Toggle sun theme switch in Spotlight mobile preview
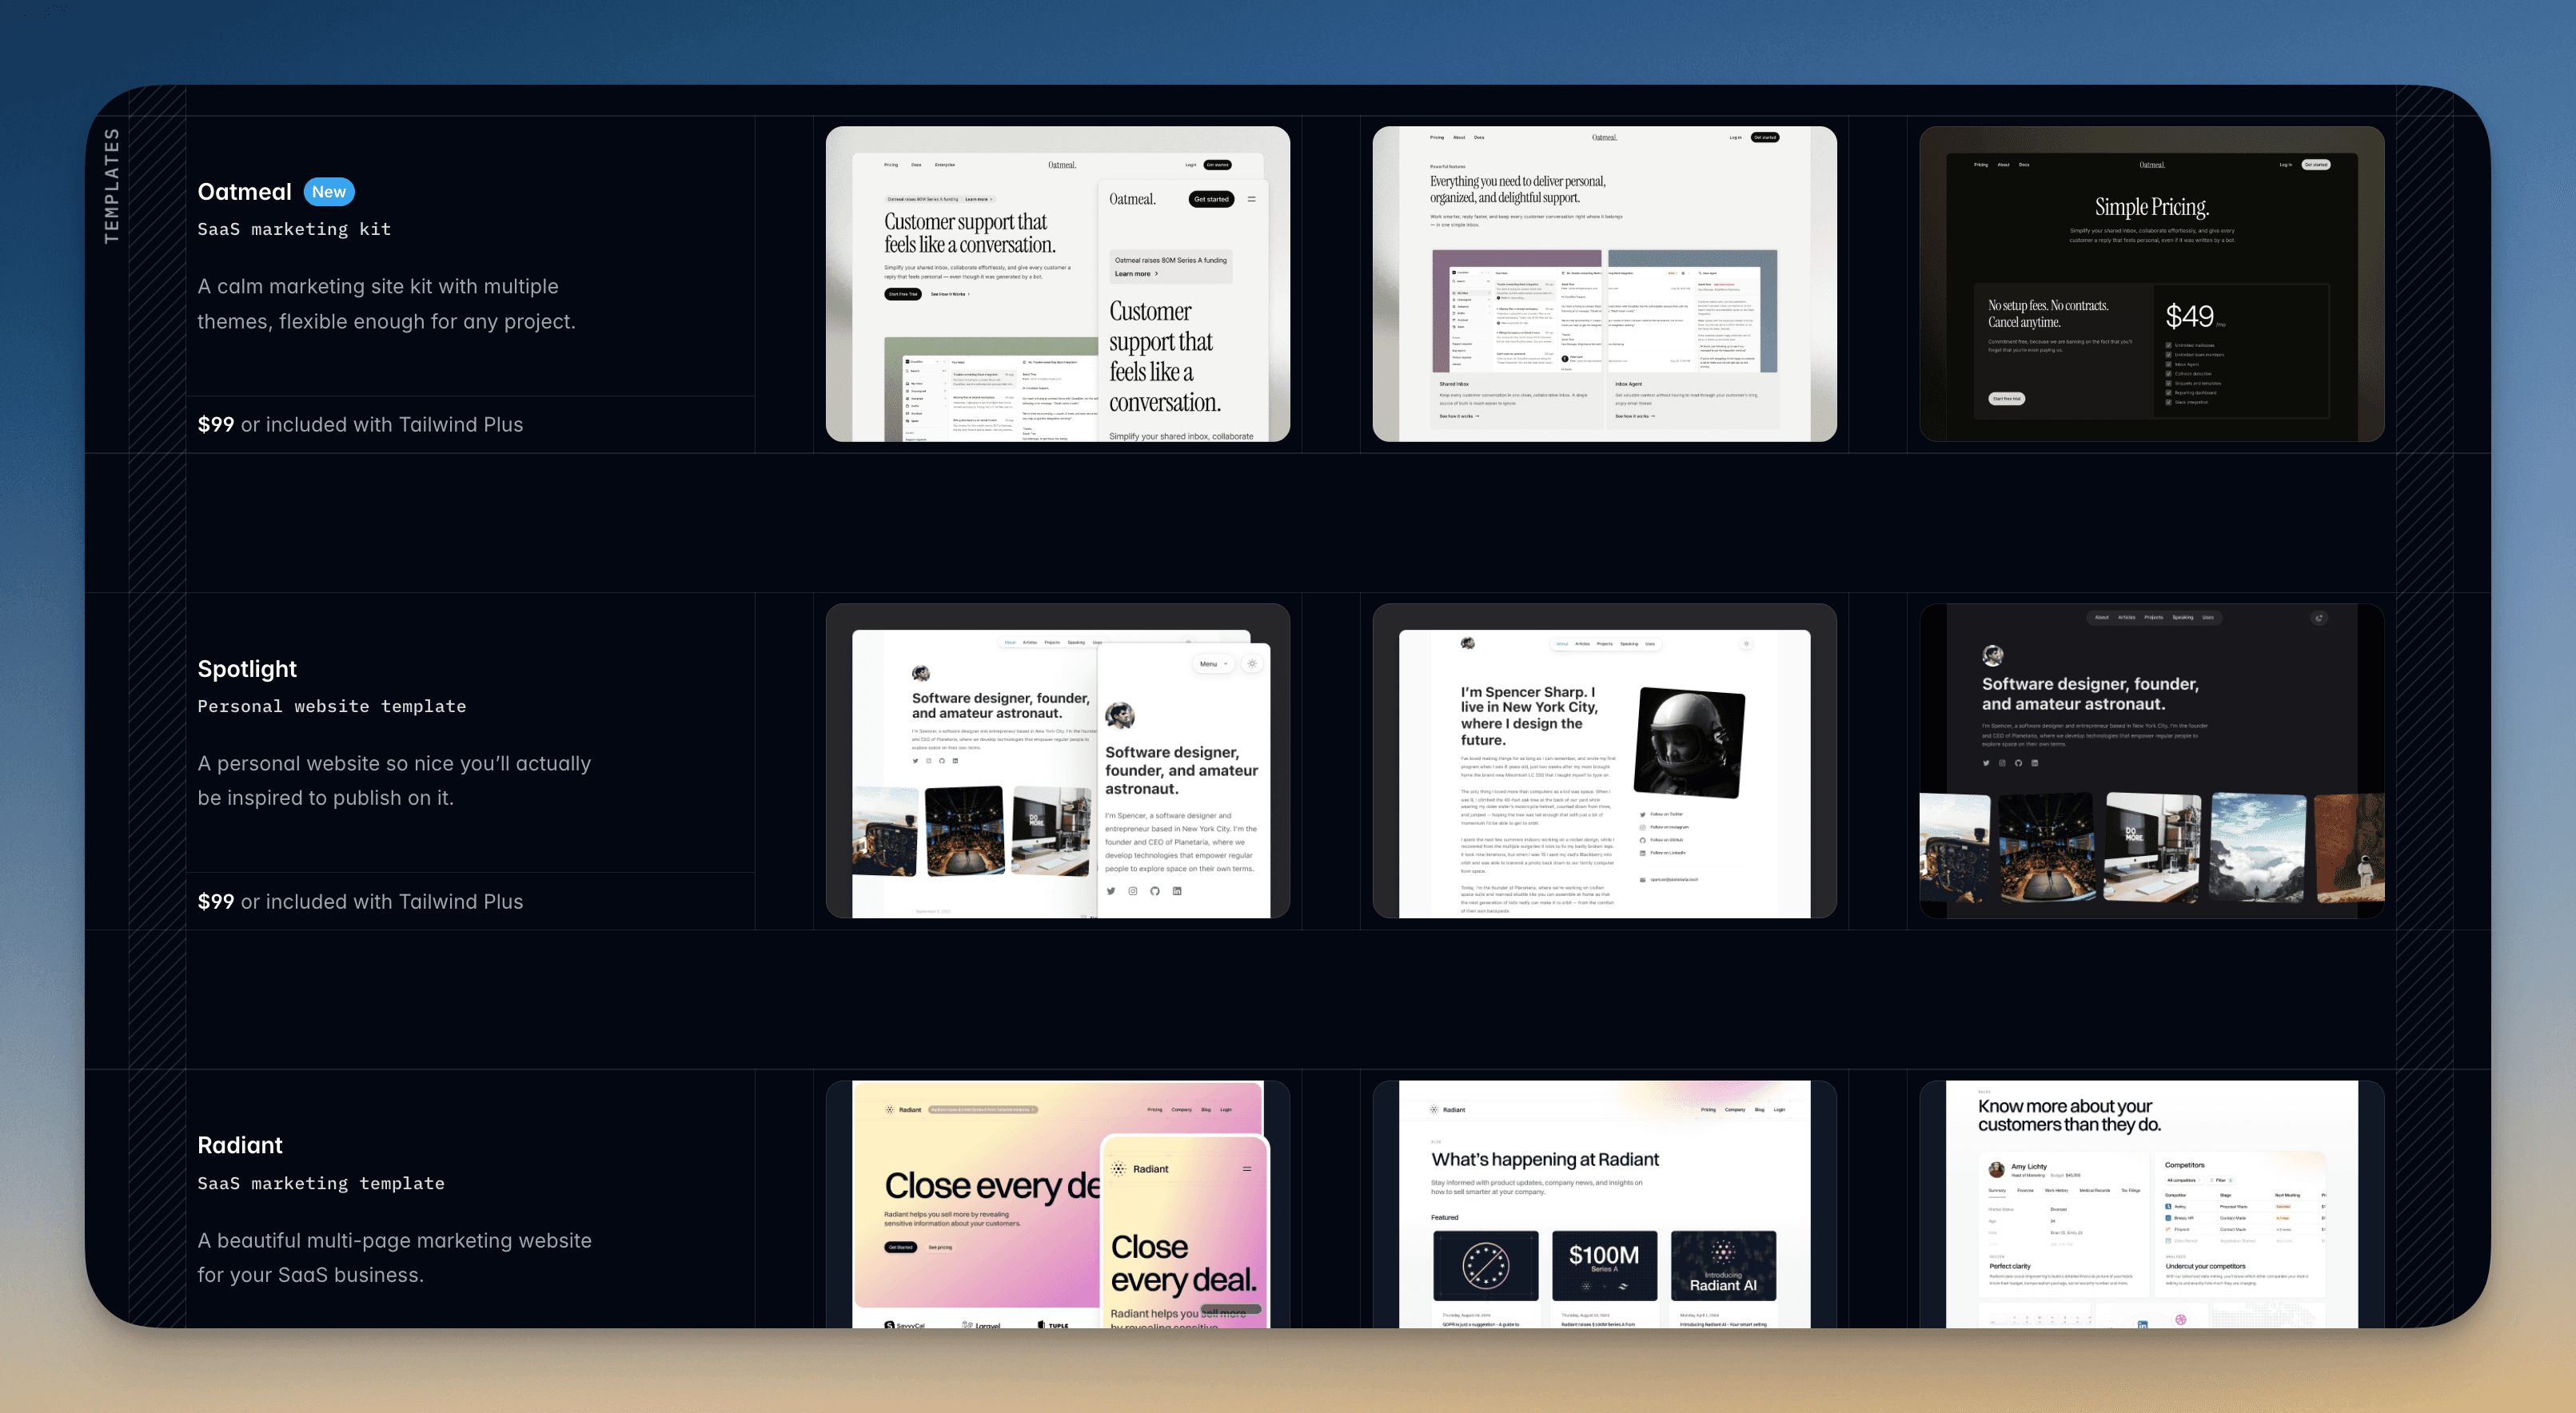The height and width of the screenshot is (1413, 2576). (x=1252, y=663)
